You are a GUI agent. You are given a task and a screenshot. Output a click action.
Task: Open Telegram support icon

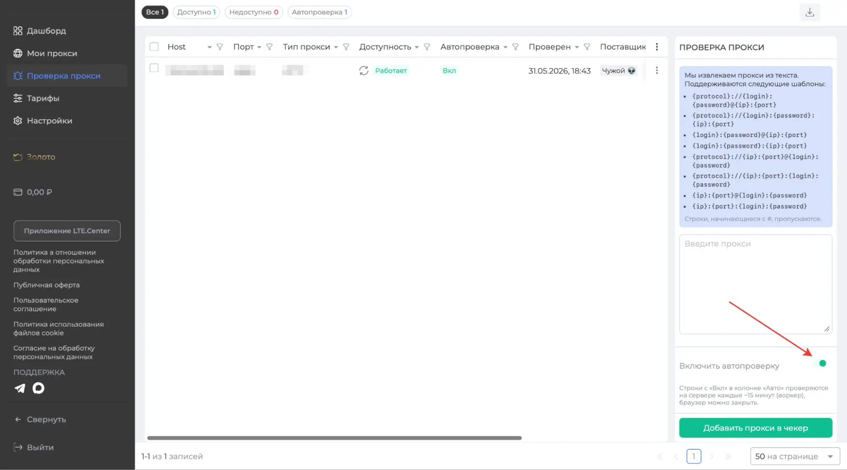tap(20, 388)
